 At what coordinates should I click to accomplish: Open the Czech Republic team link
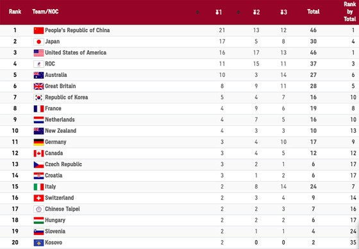tap(63, 164)
